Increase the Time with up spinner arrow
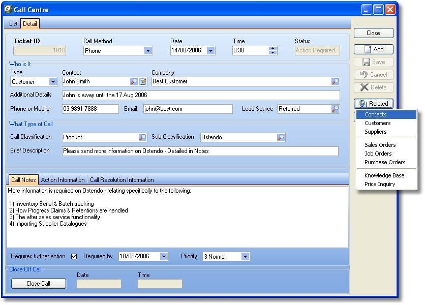 point(273,48)
